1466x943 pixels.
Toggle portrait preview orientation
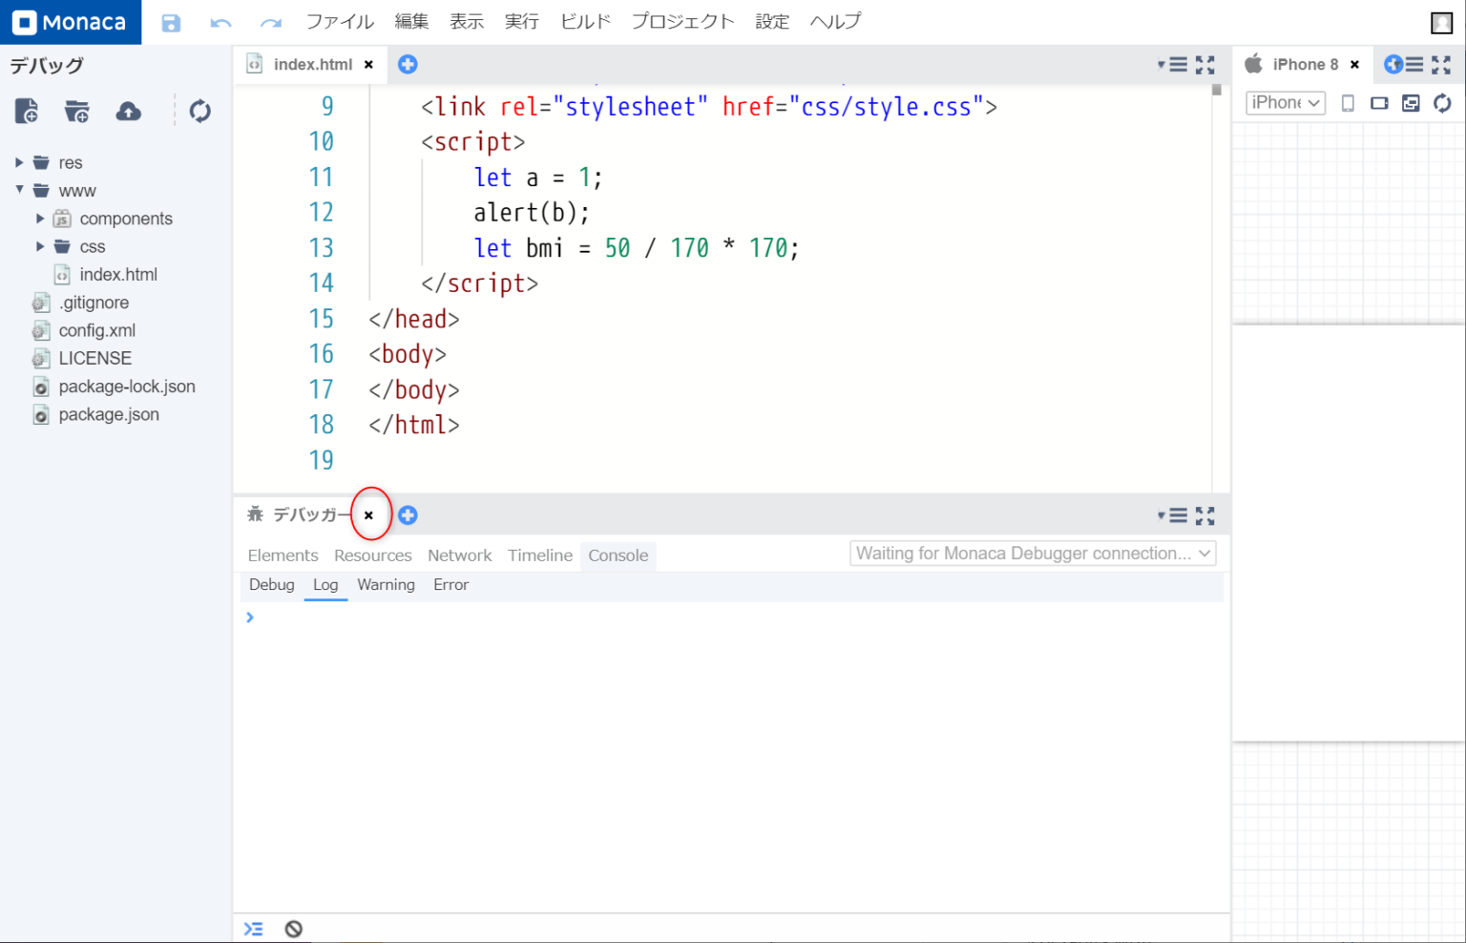coord(1348,103)
